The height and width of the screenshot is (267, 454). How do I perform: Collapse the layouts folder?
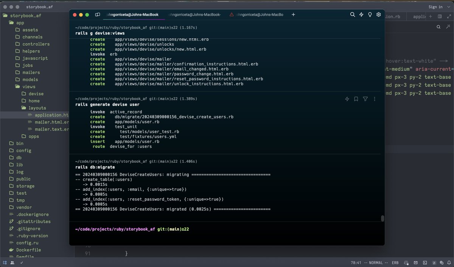(34, 108)
